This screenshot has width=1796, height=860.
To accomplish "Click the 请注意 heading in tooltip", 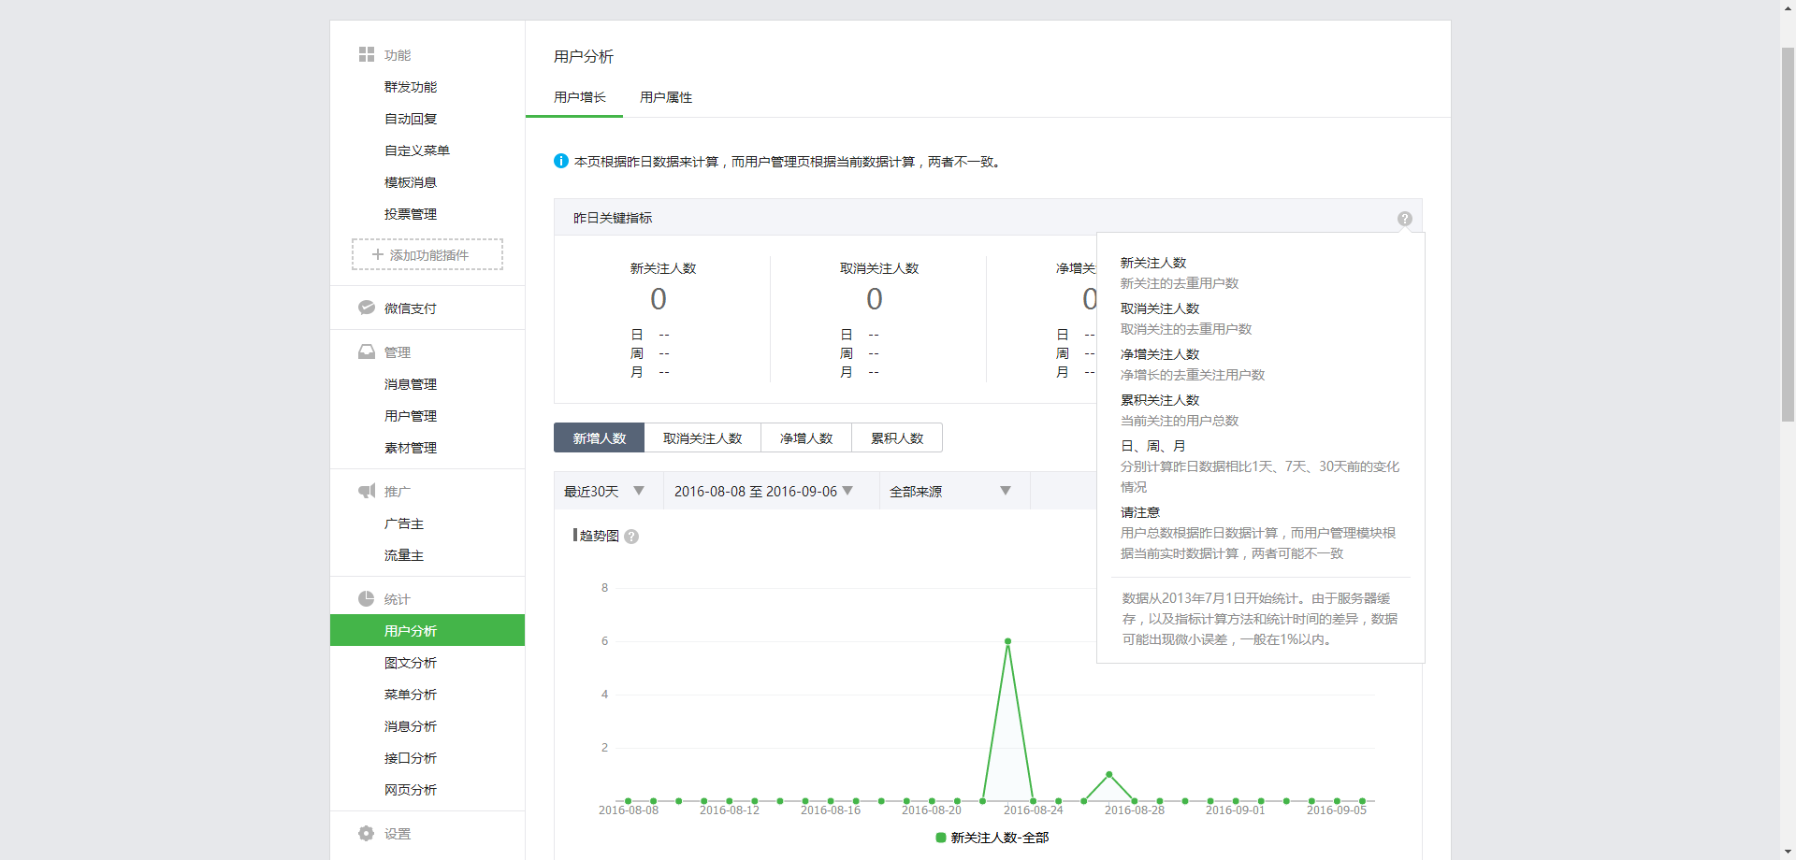I will point(1140,512).
